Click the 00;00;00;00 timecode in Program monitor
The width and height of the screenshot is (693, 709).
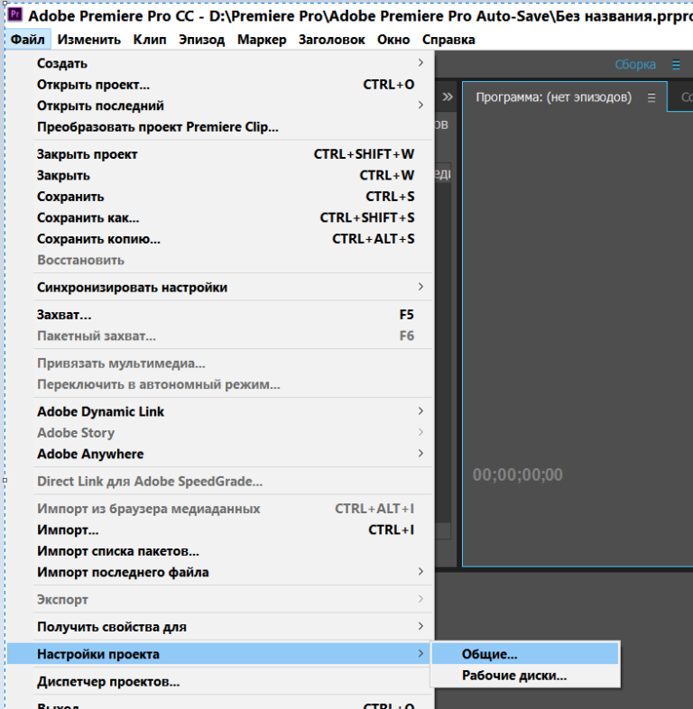(x=517, y=474)
